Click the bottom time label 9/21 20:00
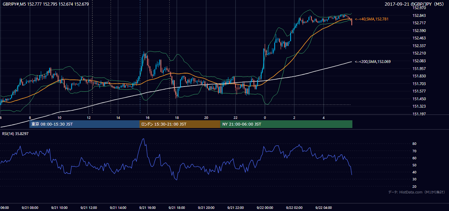449x211 pixels. coord(206,208)
